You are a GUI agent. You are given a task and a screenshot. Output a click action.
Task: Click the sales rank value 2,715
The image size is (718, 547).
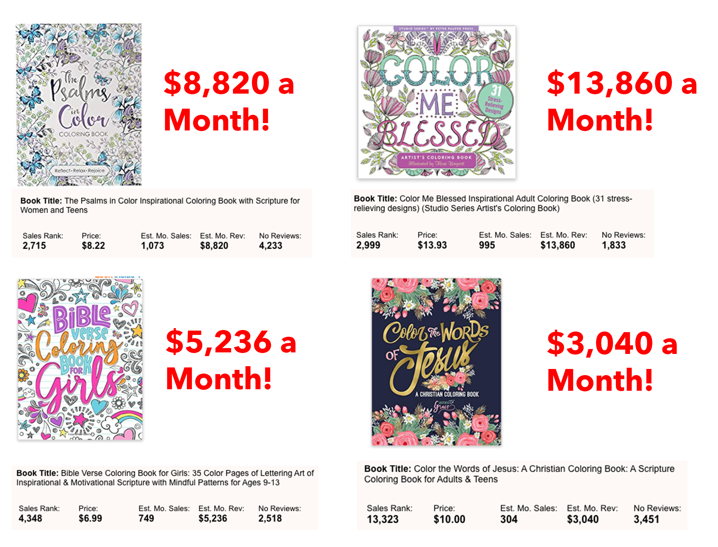[34, 246]
